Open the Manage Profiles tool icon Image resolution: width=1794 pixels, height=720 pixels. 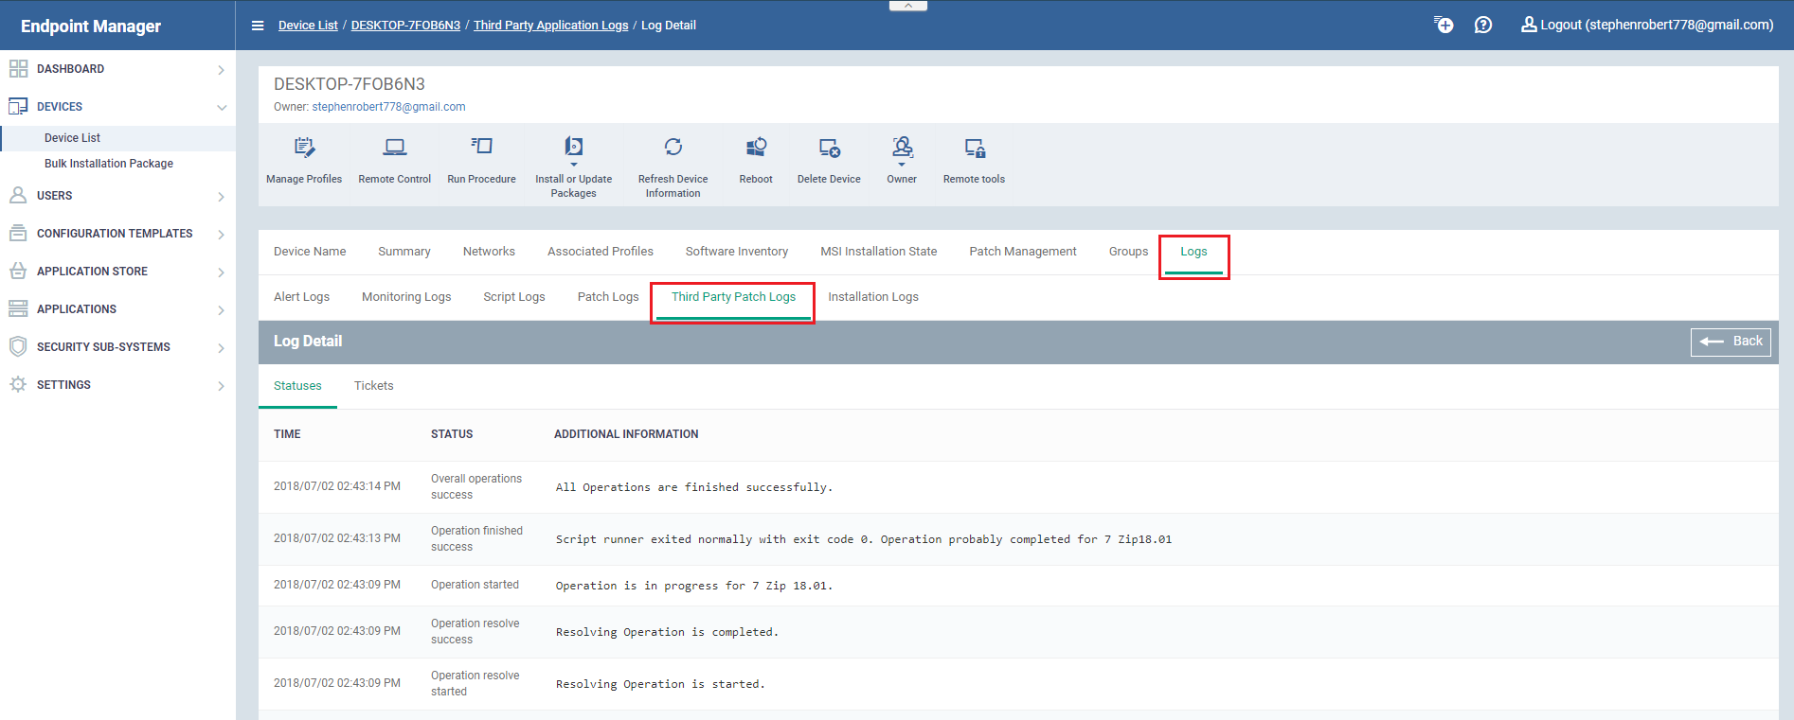[x=304, y=148]
